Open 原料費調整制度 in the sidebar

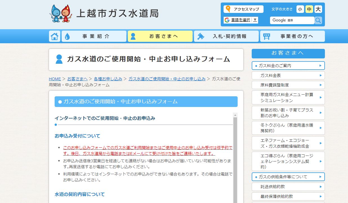pos(288,85)
